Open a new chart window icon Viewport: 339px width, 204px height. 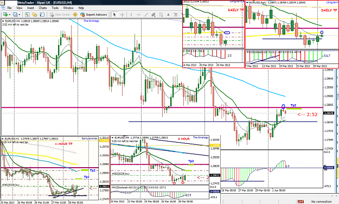pos(5,15)
